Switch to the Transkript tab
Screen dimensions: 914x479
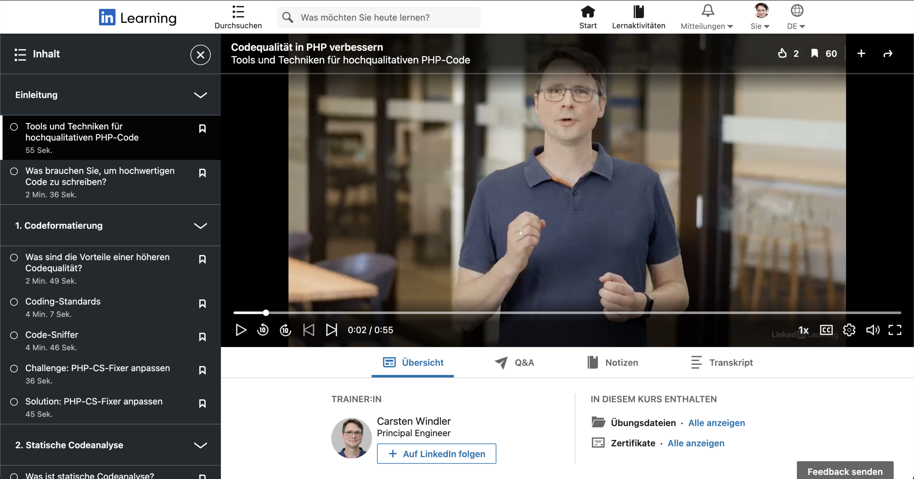click(x=722, y=362)
